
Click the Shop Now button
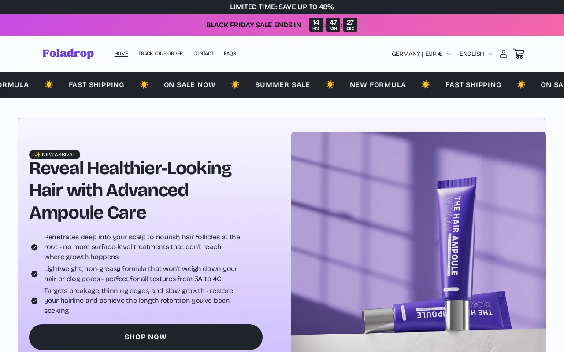tap(146, 337)
